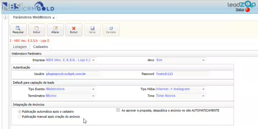Viewport: 258px width, 129px height.
Task: Click the Usuário input field
Action: [72, 74]
